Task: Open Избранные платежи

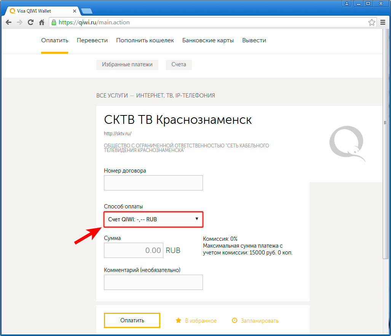Action: tap(127, 65)
